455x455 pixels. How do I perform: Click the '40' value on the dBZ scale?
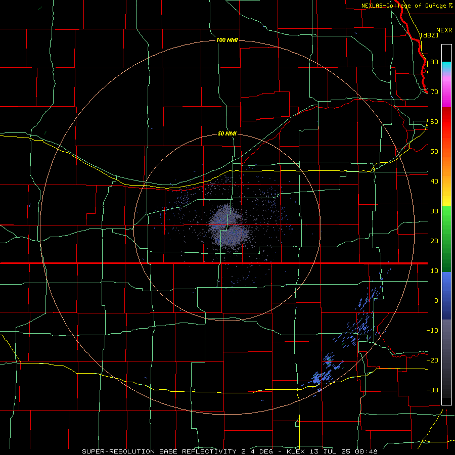pyautogui.click(x=434, y=181)
